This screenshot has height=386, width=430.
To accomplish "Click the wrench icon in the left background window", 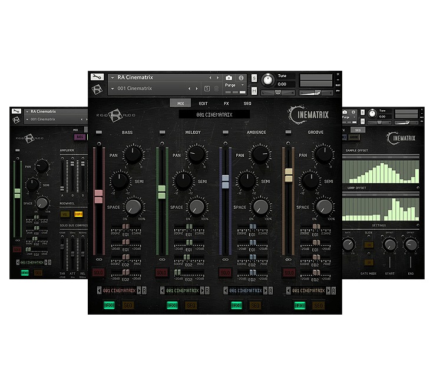I will tap(16, 111).
